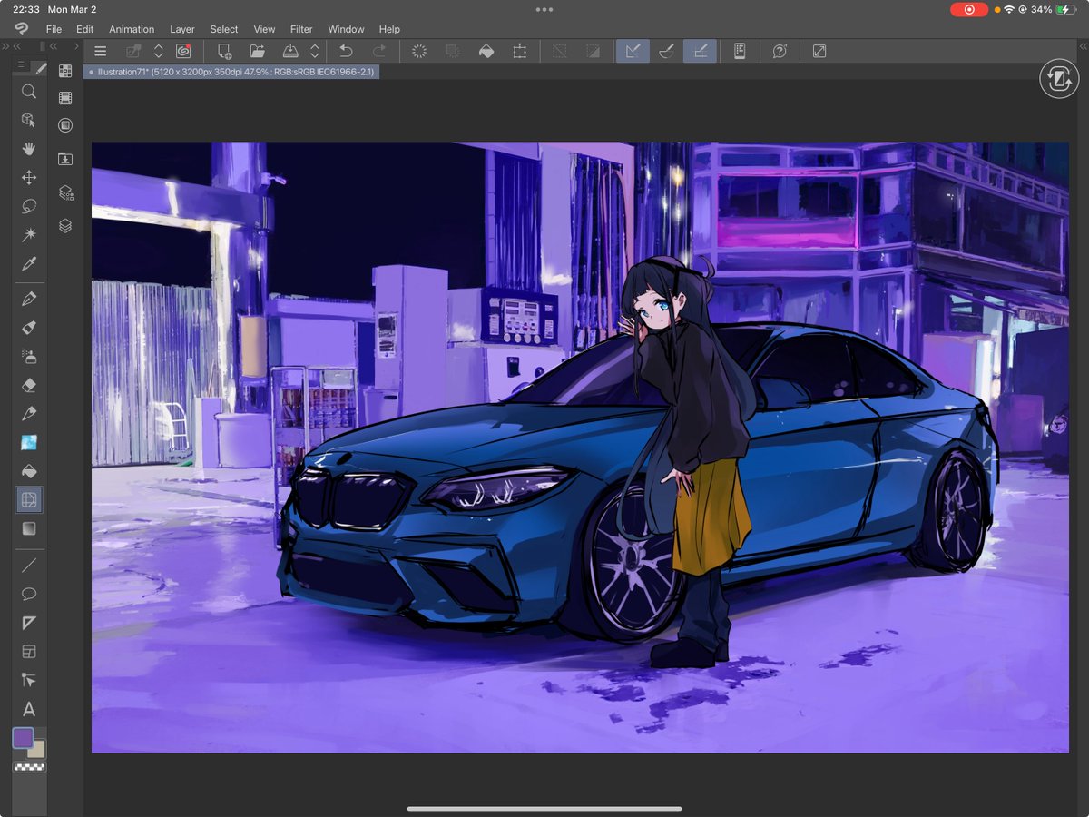
Task: Open the Navigator palette icon
Action: pyautogui.click(x=65, y=125)
